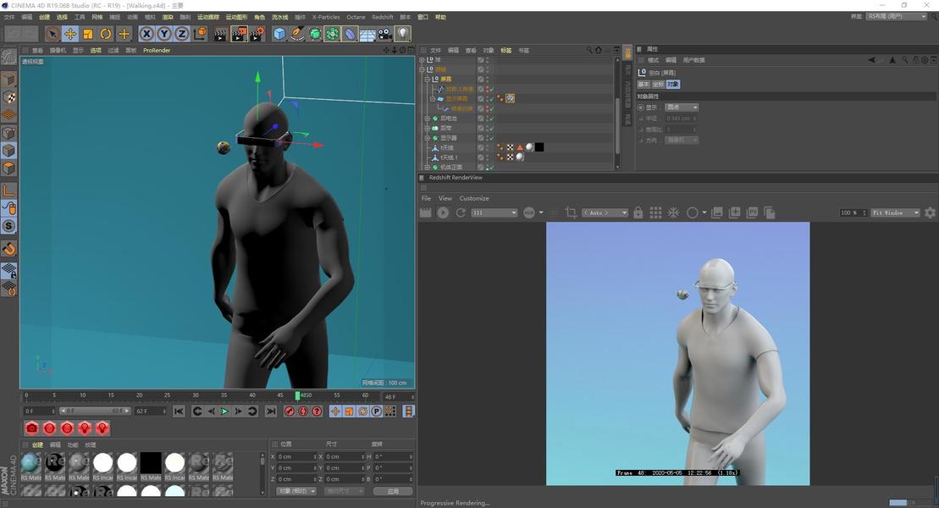The image size is (939, 508).
Task: Click the snowflake freeze icon in RenderView
Action: pos(674,213)
